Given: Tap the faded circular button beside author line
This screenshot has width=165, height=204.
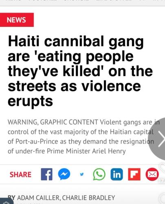Looking at the screenshot, I should (162, 198).
